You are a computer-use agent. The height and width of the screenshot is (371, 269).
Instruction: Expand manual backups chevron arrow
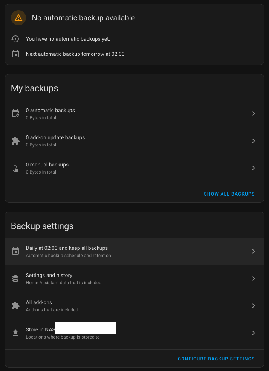point(254,168)
